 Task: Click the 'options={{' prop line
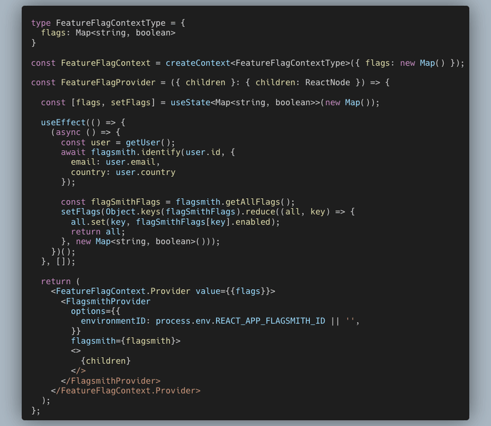[x=96, y=311]
